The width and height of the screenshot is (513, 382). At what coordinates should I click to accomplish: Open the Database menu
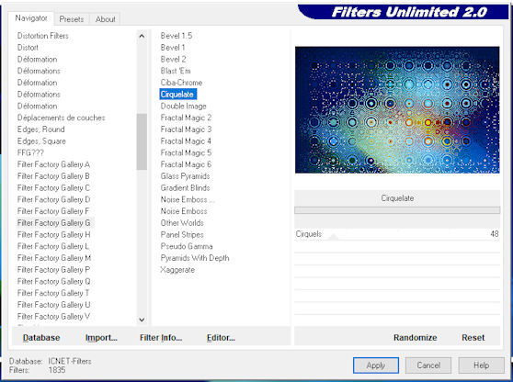[x=41, y=338]
